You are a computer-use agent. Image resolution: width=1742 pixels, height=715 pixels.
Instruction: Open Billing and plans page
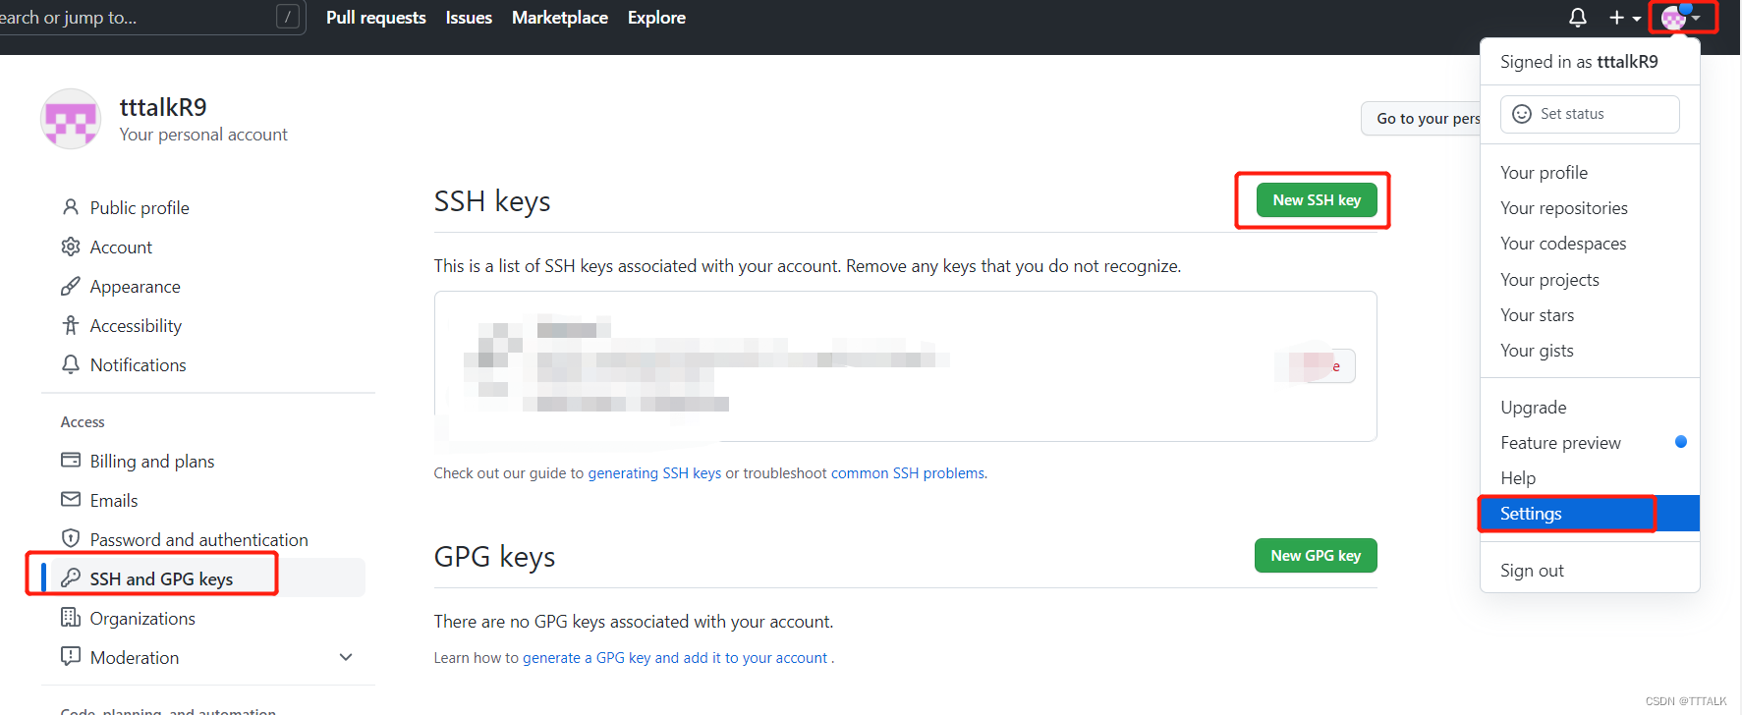click(152, 462)
